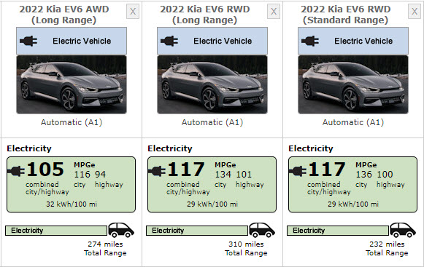Click the car icon above 274 miles range
This screenshot has height=267, width=424.
pyautogui.click(x=121, y=230)
